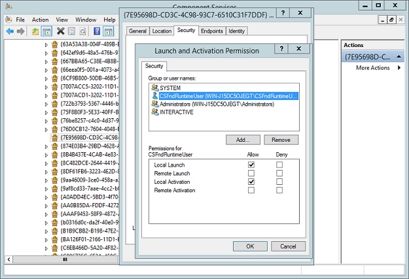Click the Back arrow in toolbar
Image resolution: width=409 pixels, height=279 pixels.
(x=10, y=31)
